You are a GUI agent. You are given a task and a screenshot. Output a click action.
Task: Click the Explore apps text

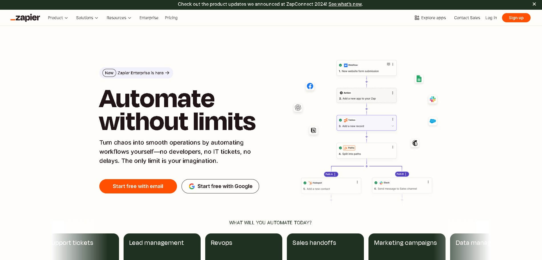pyautogui.click(x=433, y=18)
